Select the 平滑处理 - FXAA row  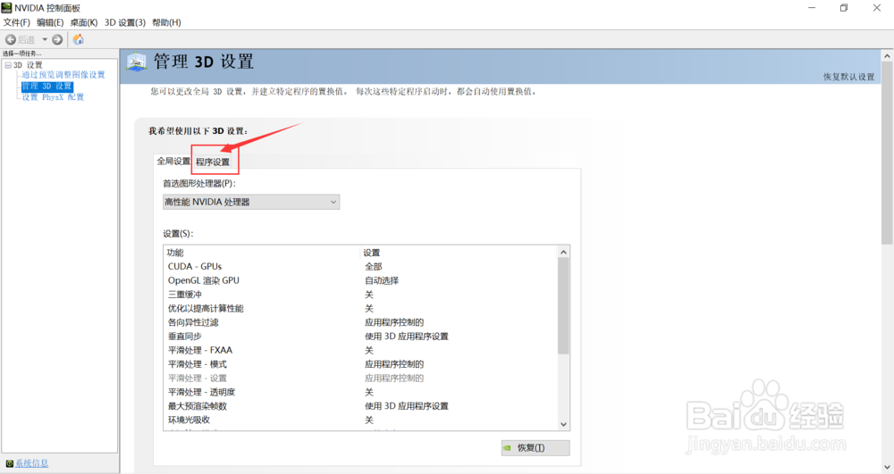360,350
